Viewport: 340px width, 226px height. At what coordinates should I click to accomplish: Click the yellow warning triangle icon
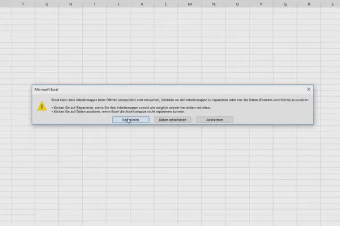pyautogui.click(x=41, y=106)
